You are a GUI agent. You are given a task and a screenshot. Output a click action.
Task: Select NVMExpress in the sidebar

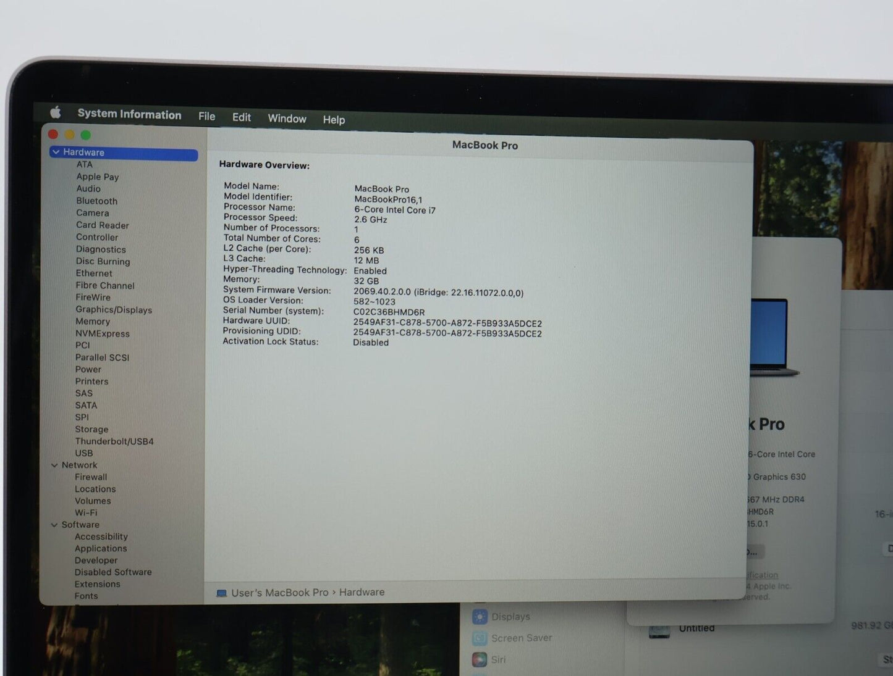(103, 333)
